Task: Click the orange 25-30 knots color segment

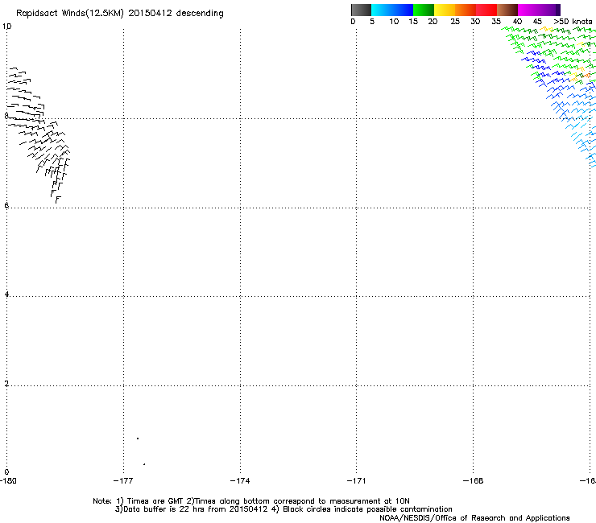Action: [x=466, y=10]
